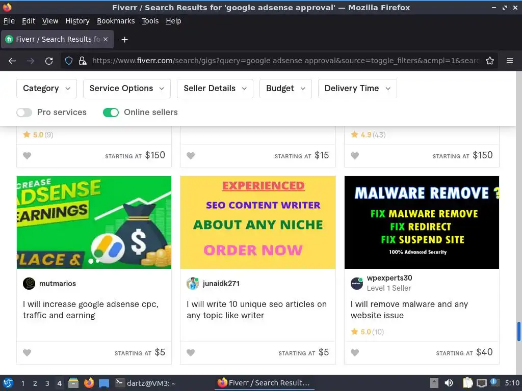Click the forward navigation arrow

31,61
